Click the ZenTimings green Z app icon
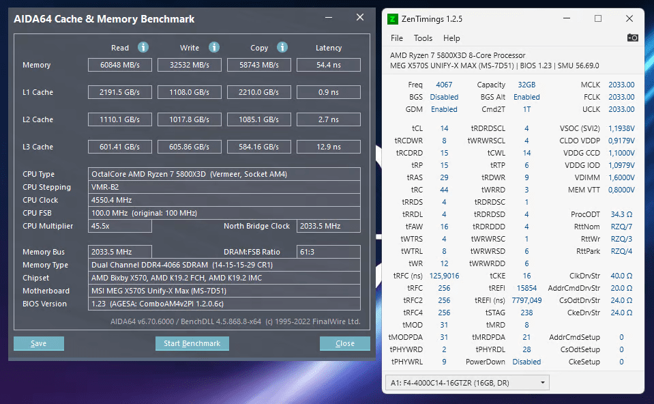Image resolution: width=654 pixels, height=404 pixels. tap(393, 19)
